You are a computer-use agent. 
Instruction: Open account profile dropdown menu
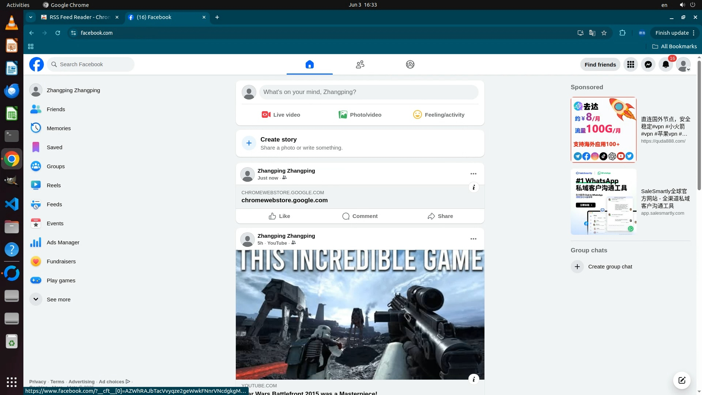[x=683, y=65]
